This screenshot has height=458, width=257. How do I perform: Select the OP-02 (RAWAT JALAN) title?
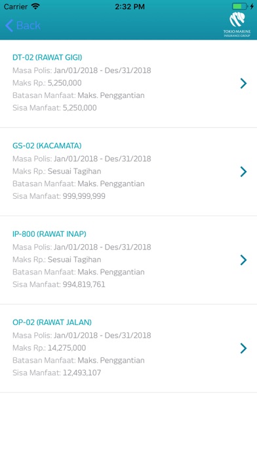point(52,322)
